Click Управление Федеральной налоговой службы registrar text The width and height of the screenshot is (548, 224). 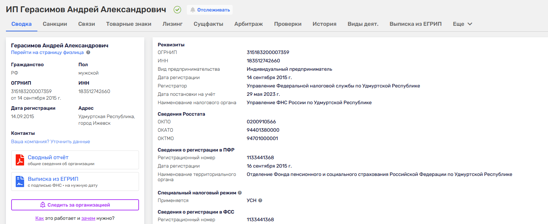point(333,86)
